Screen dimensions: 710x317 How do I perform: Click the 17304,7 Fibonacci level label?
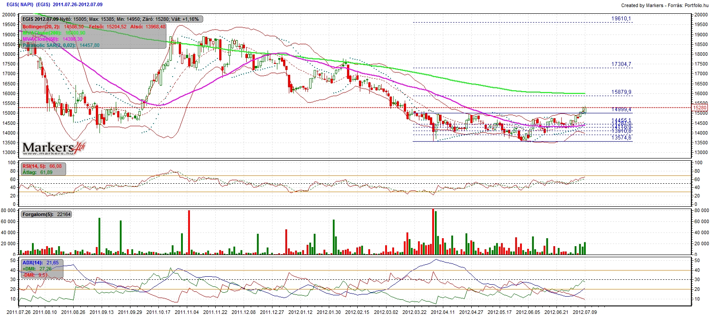[x=621, y=64]
